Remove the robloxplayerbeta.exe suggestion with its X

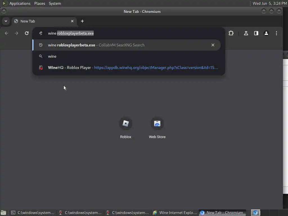coord(213,45)
